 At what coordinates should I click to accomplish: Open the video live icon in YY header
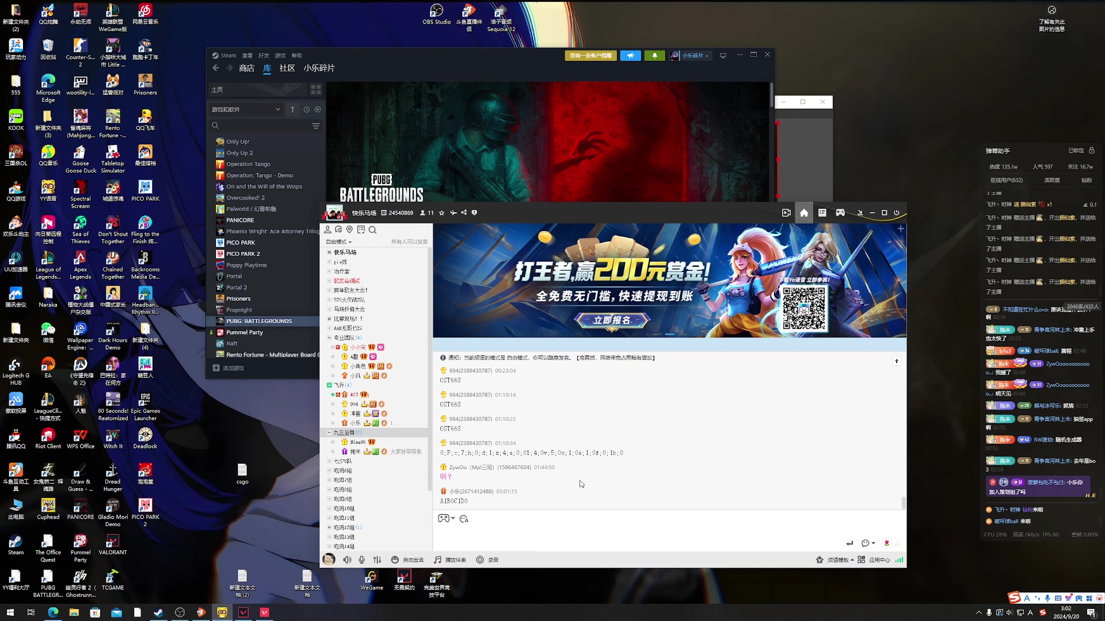[786, 213]
